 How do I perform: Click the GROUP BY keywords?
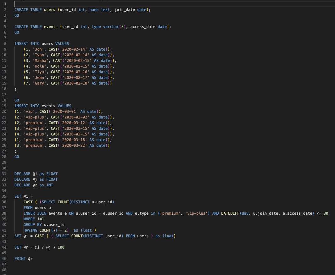pyautogui.click(x=32, y=225)
